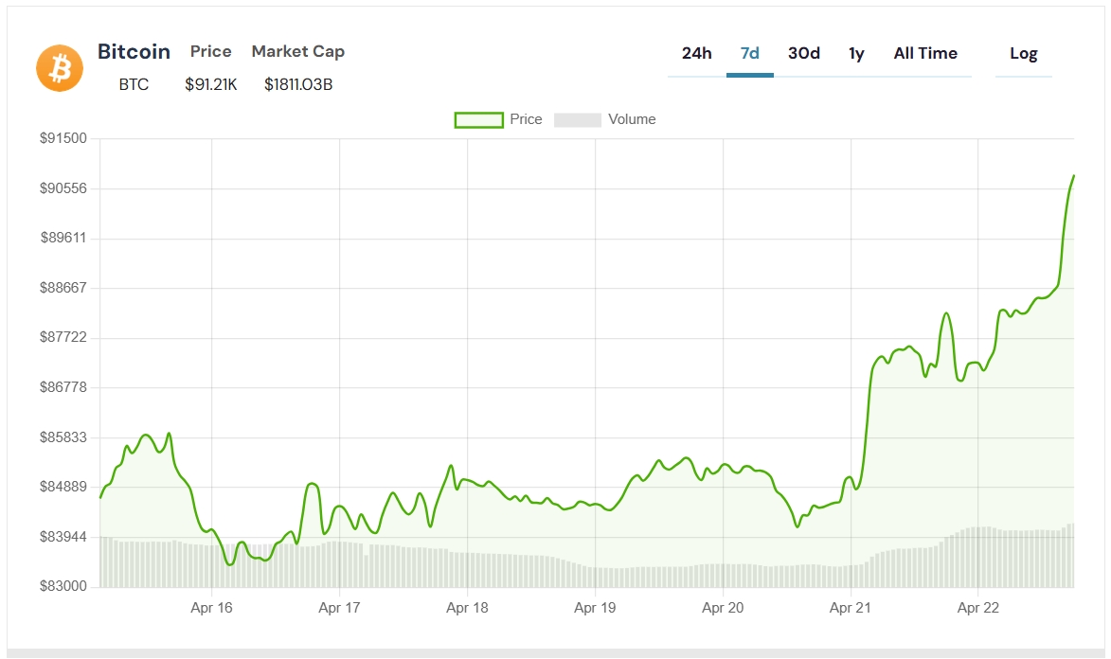Viewport: 1111px width, 659px height.
Task: Toggle the Price series legend swatch
Action: click(x=479, y=119)
